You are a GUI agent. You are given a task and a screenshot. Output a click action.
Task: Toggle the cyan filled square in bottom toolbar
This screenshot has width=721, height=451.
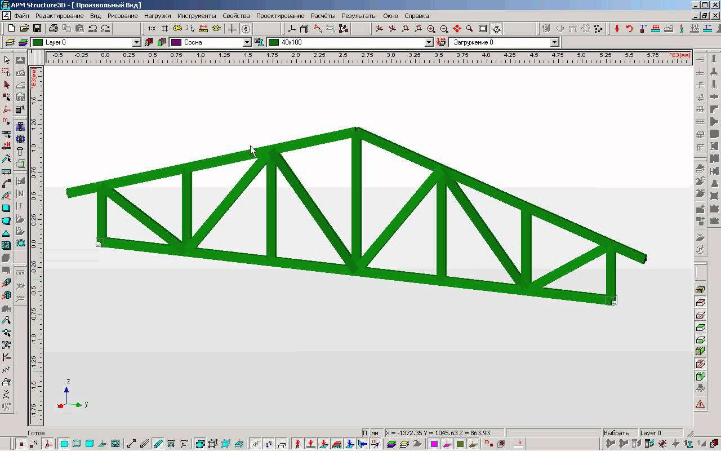click(64, 444)
